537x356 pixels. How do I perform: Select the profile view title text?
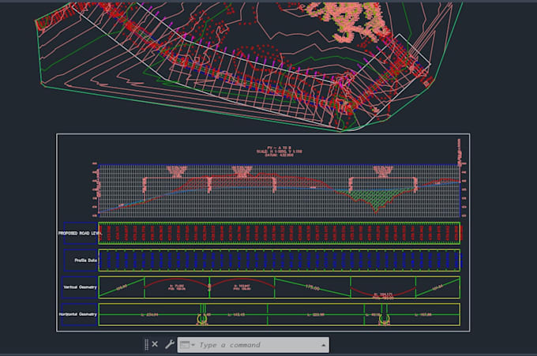point(279,152)
